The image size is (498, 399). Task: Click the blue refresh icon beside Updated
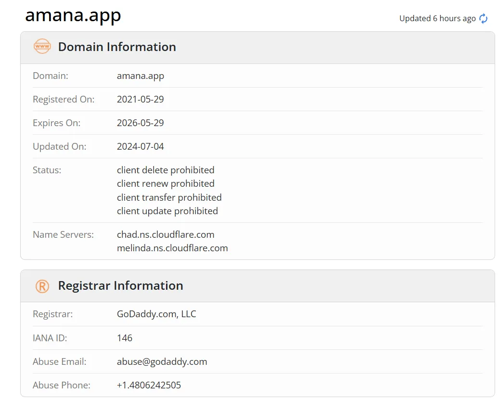click(483, 18)
